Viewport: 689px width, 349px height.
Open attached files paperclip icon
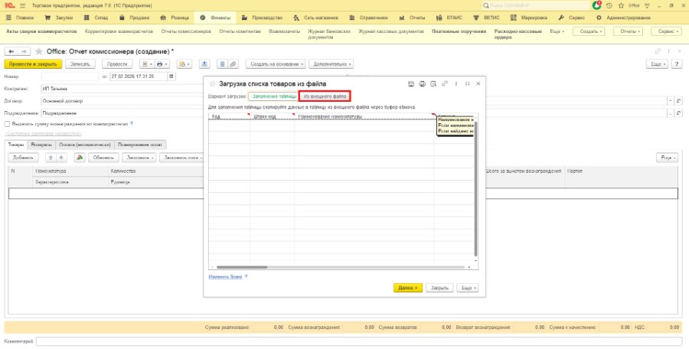coord(233,64)
